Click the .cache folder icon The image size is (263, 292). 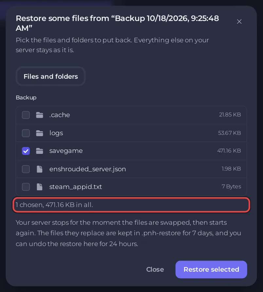tap(40, 115)
